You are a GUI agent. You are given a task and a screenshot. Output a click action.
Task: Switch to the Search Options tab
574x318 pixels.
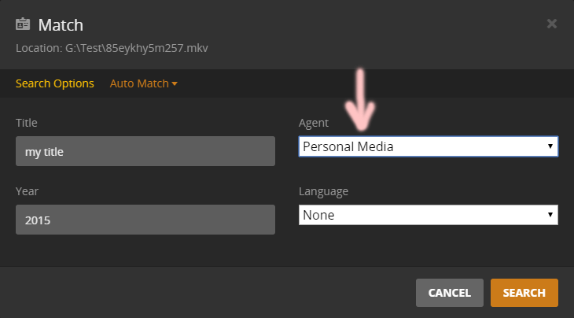tap(54, 83)
